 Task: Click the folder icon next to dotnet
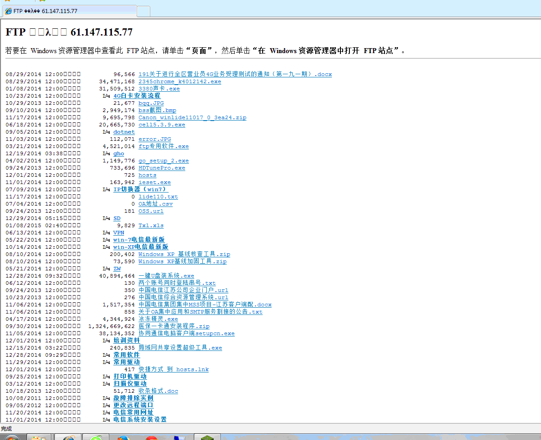click(x=106, y=132)
